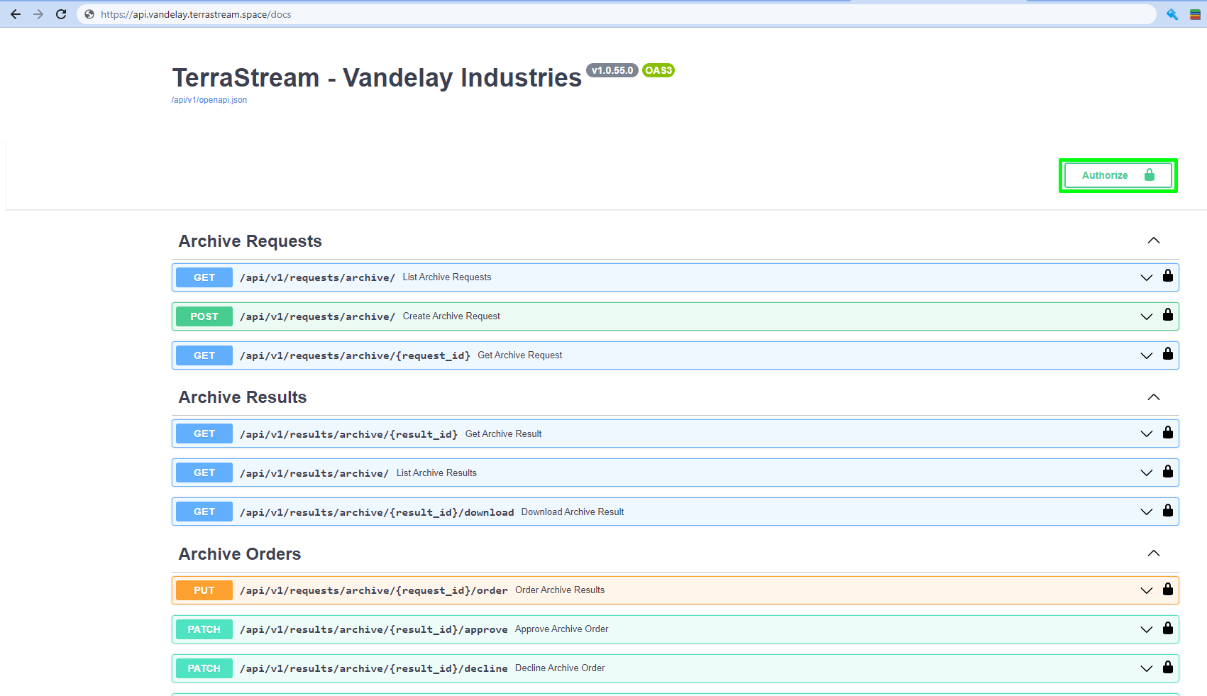Viewport: 1207px width, 696px height.
Task: Click the Authorize button
Action: click(1118, 175)
